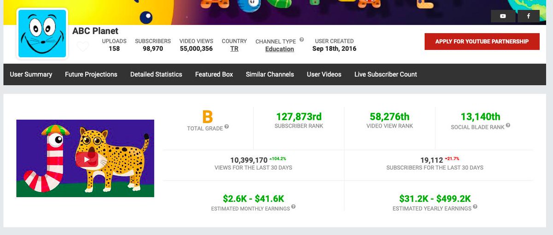Click the 13,140th Social Blade rank
This screenshot has width=553, height=235.
coord(481,117)
